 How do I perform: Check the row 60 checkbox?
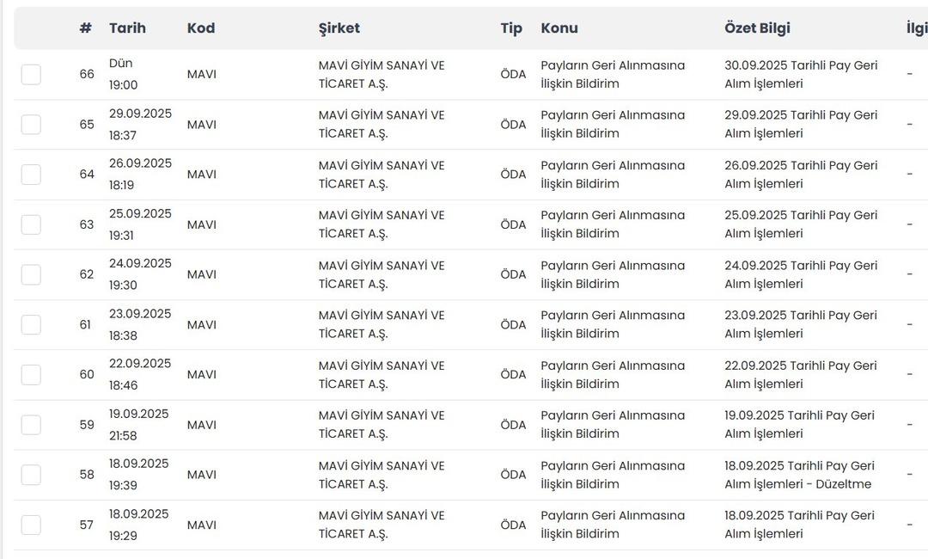pyautogui.click(x=31, y=375)
